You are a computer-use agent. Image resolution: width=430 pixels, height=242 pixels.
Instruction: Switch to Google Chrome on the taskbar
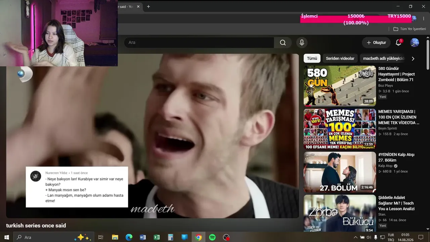[199, 237]
